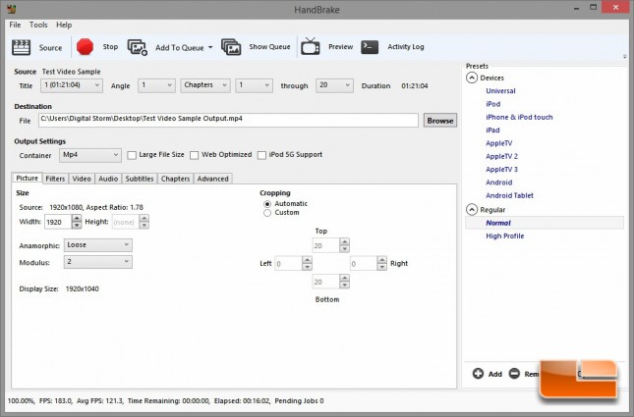Screen dimensions: 634x417
Task: Click the Add To Queue icon
Action: click(138, 47)
